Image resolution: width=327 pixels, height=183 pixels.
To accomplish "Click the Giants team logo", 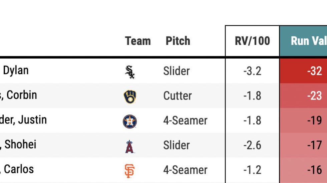I will click(x=129, y=170).
